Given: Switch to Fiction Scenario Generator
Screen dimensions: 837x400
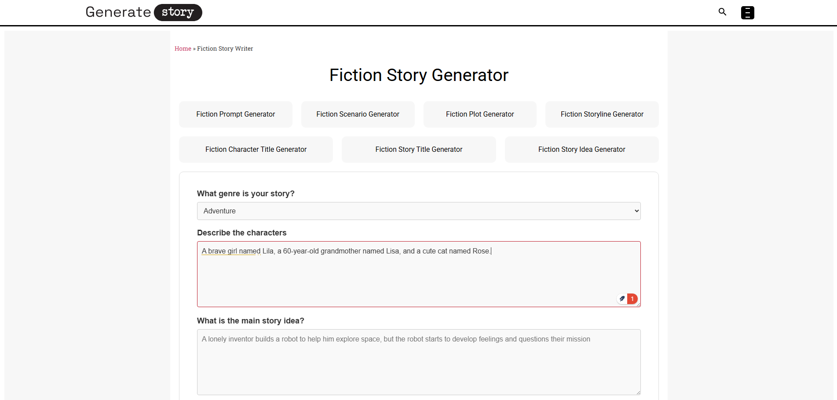Looking at the screenshot, I should click(358, 114).
